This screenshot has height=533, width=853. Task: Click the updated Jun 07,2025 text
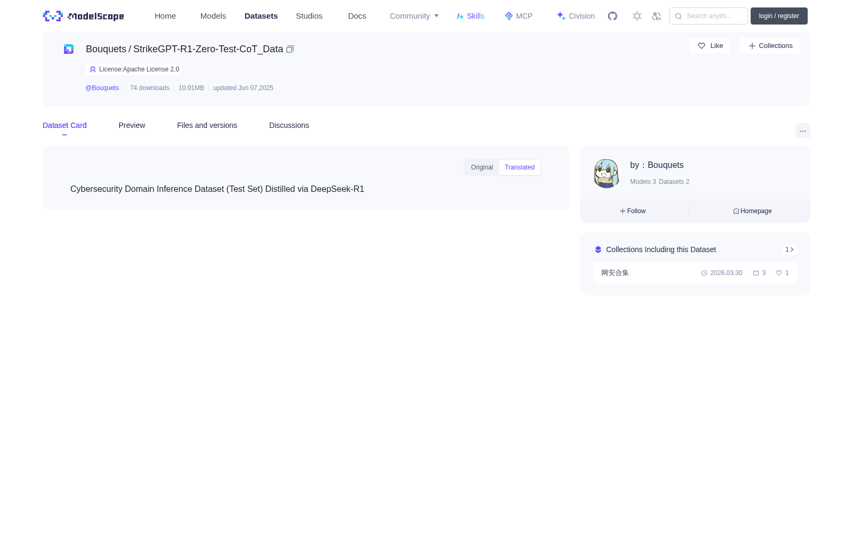tap(243, 88)
